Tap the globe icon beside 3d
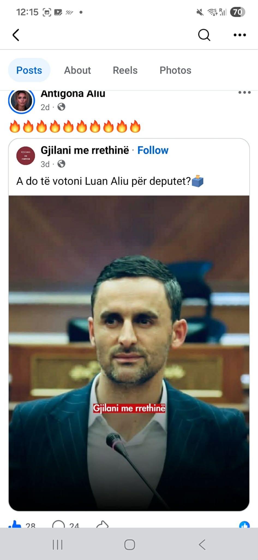The image size is (258, 560). (61, 164)
